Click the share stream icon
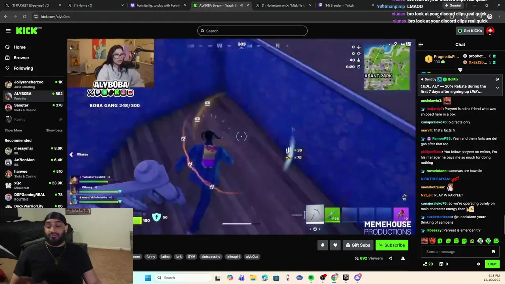505x284 pixels. coord(390,258)
